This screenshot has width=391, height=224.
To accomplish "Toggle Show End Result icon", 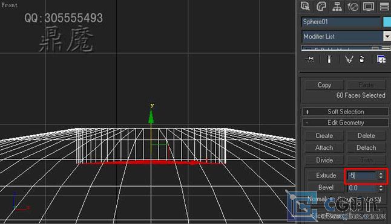I will coord(329,59).
